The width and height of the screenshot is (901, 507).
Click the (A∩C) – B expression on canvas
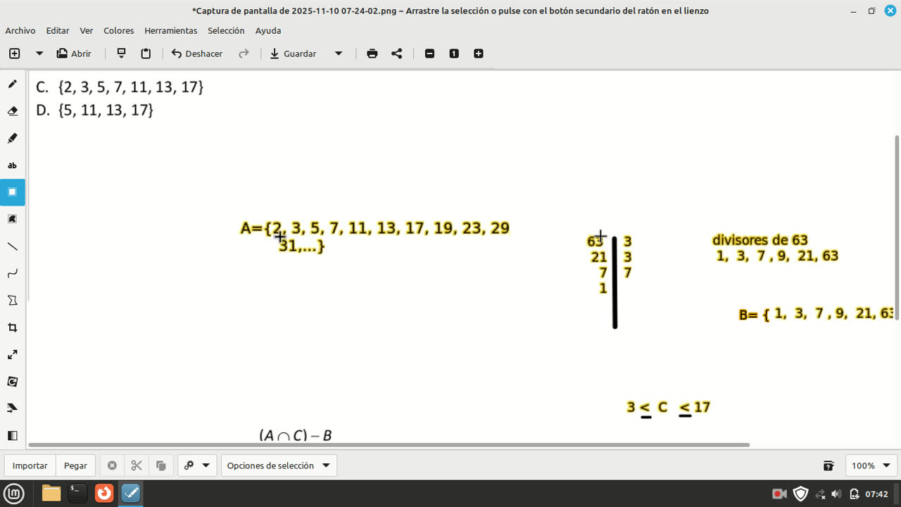pyautogui.click(x=295, y=435)
